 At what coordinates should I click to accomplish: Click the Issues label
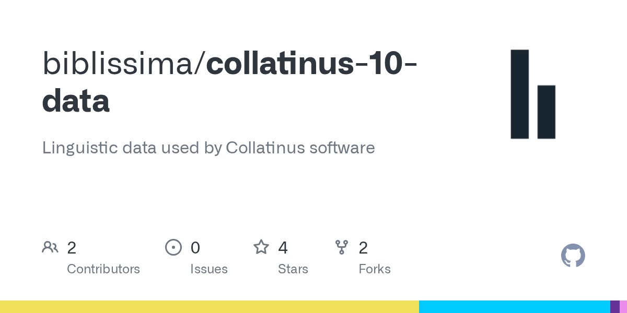[x=209, y=269]
